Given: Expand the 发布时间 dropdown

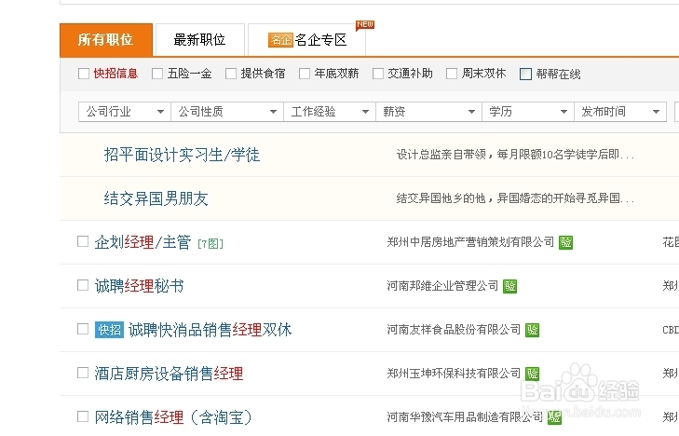Looking at the screenshot, I should coord(620,112).
